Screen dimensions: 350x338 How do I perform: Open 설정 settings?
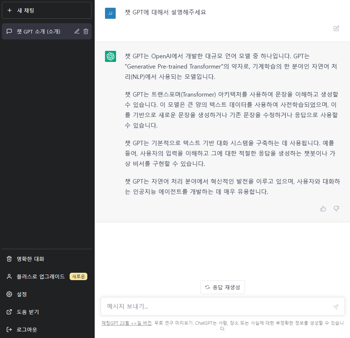(47, 294)
